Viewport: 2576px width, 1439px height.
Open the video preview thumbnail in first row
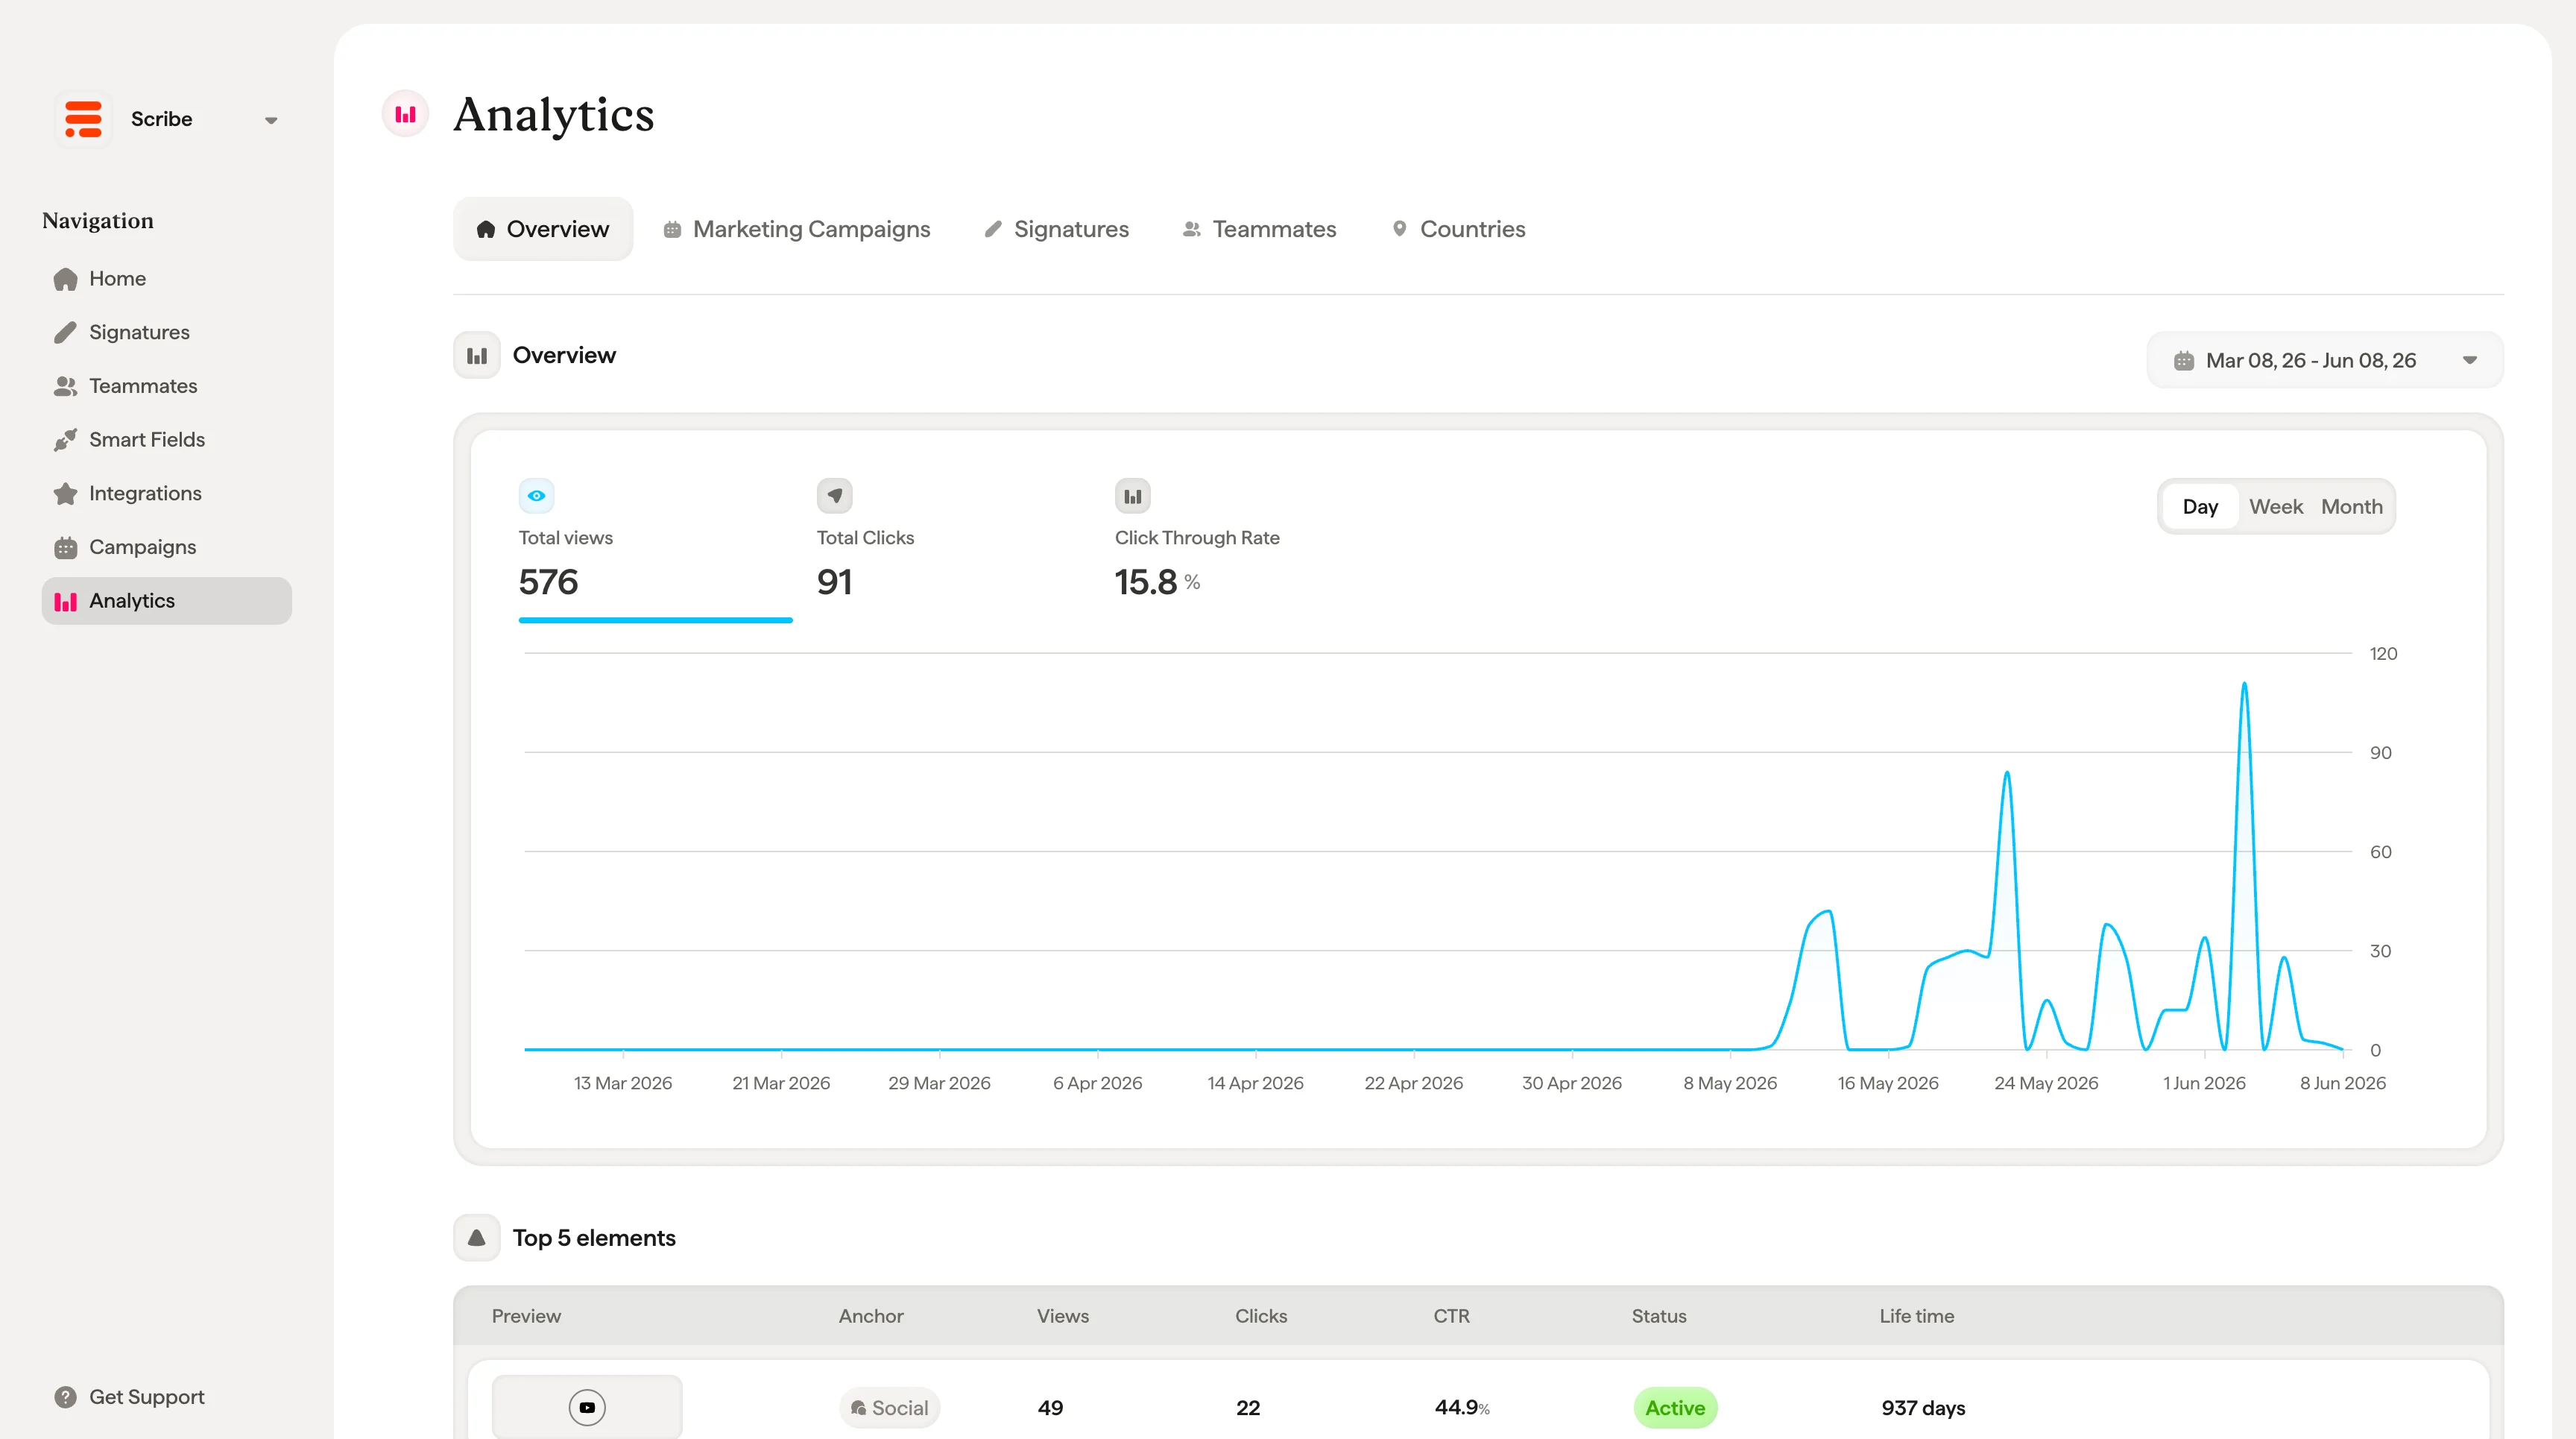(587, 1407)
